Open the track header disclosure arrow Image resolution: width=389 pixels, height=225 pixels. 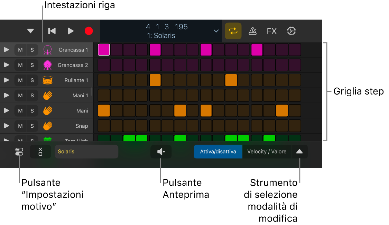coord(30,31)
